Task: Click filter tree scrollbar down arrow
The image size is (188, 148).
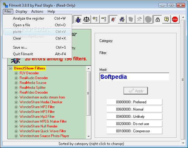Action: (x=89, y=136)
